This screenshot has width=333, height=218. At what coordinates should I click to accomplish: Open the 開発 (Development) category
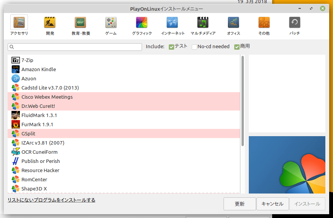(50, 25)
